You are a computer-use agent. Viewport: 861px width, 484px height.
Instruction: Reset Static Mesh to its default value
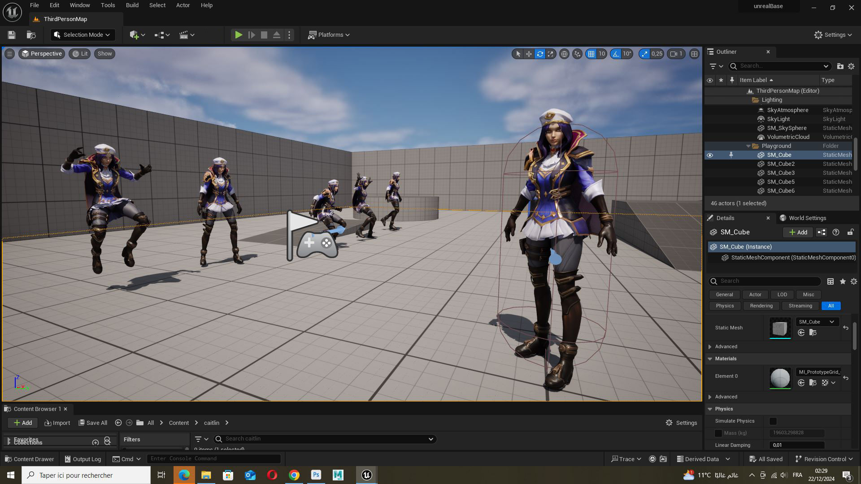[846, 328]
